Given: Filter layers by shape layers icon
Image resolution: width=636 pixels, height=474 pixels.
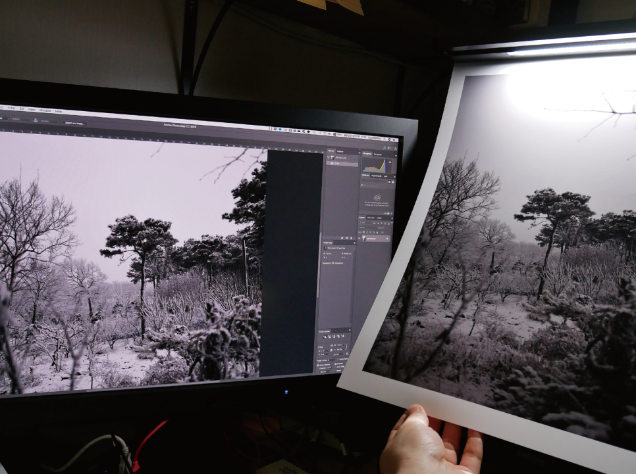Looking at the screenshot, I should (x=385, y=224).
